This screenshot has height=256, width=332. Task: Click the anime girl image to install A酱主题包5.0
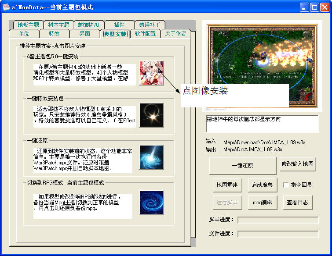151,73
